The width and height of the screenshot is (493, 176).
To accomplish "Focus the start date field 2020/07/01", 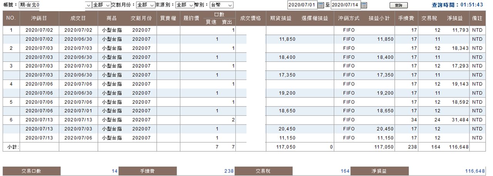I will point(302,5).
